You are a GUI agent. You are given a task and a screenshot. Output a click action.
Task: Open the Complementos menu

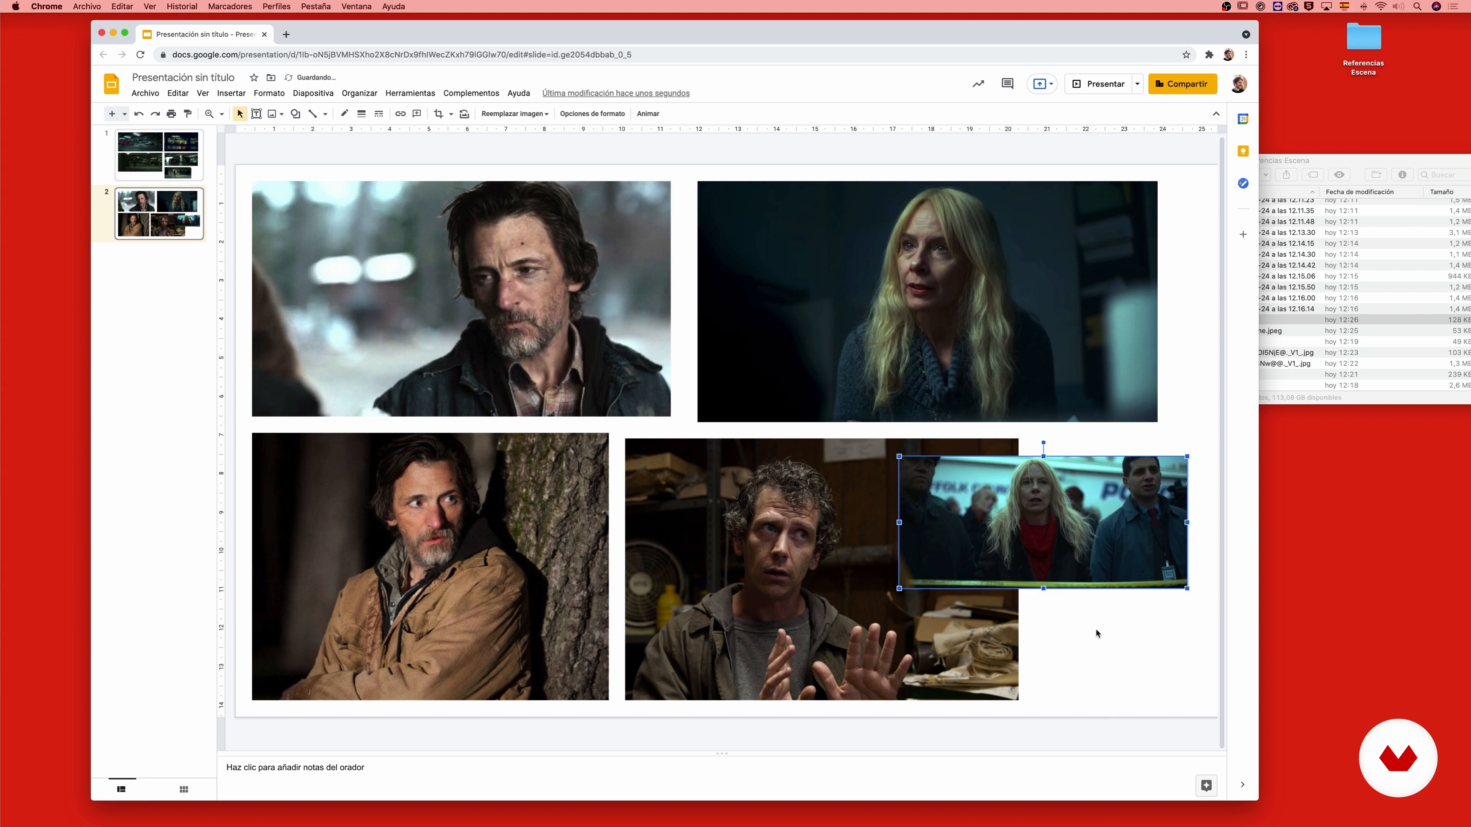[x=471, y=93]
